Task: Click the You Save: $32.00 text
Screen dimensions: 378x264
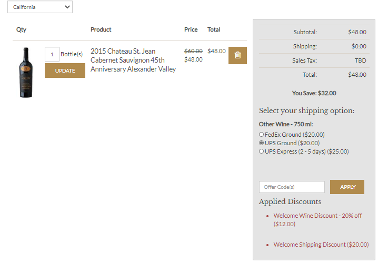Action: (314, 93)
